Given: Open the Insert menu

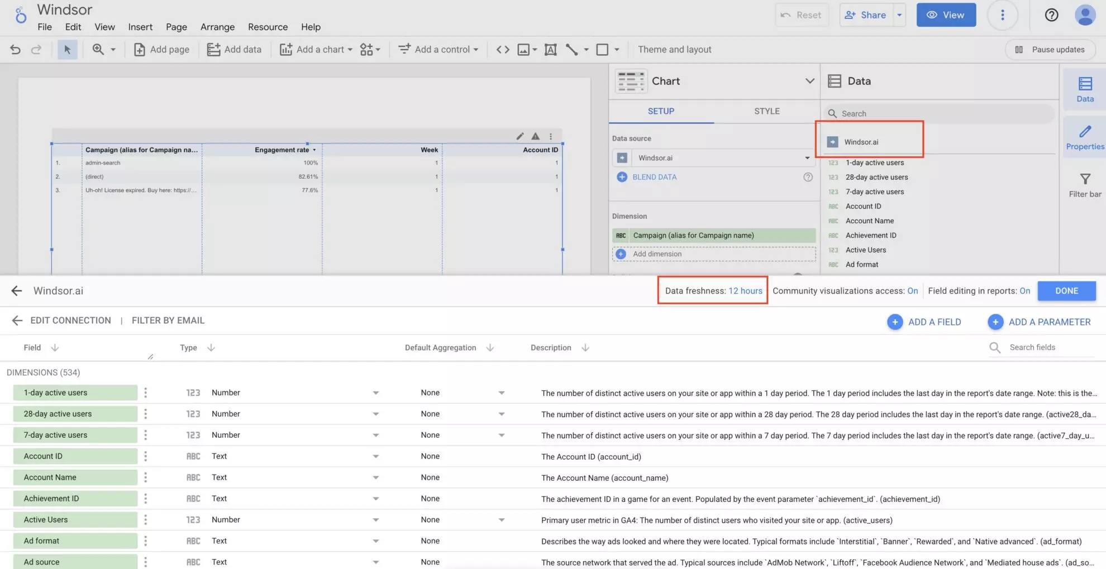Looking at the screenshot, I should click(140, 27).
